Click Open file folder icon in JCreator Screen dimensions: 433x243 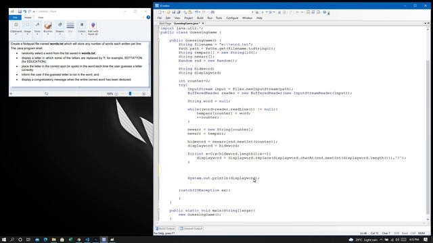point(168,12)
